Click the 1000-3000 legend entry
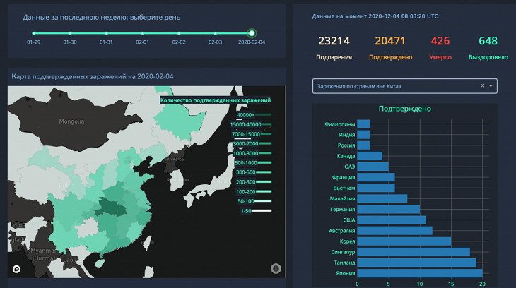The height and width of the screenshot is (288, 516). tap(264, 153)
